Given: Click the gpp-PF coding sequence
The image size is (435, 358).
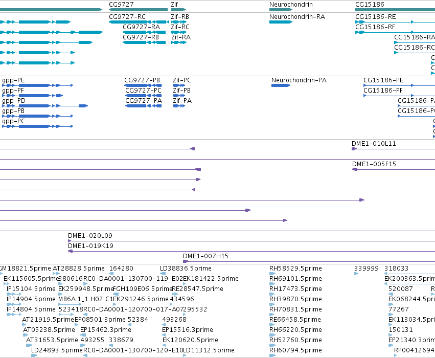Looking at the screenshot, I should click(x=32, y=96).
